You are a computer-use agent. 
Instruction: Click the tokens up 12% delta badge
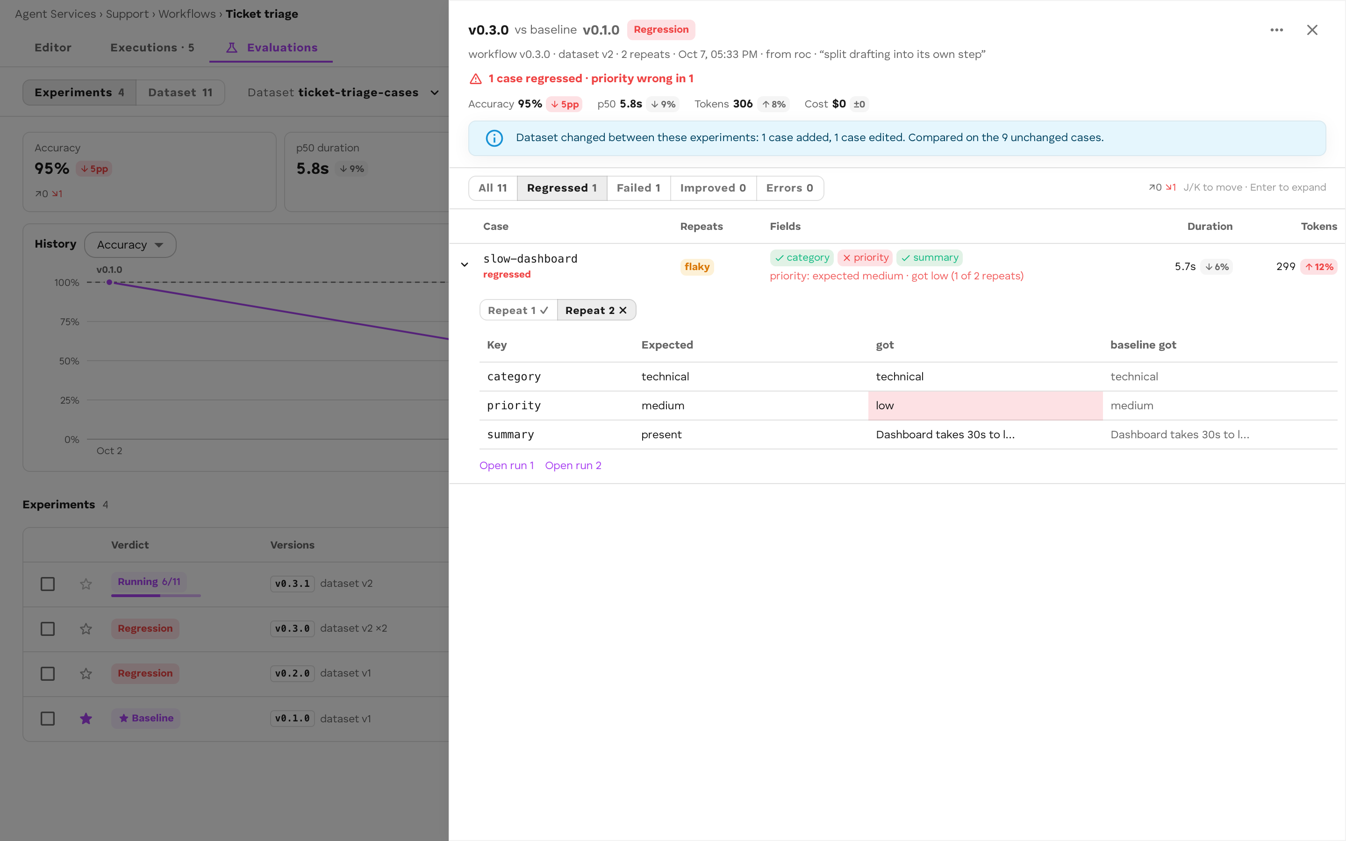point(1319,267)
